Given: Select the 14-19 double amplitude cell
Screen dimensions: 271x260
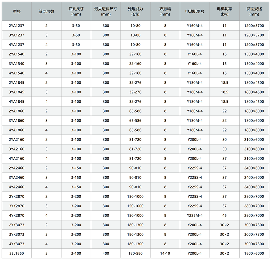Looking at the screenshot, I should click(165, 253).
